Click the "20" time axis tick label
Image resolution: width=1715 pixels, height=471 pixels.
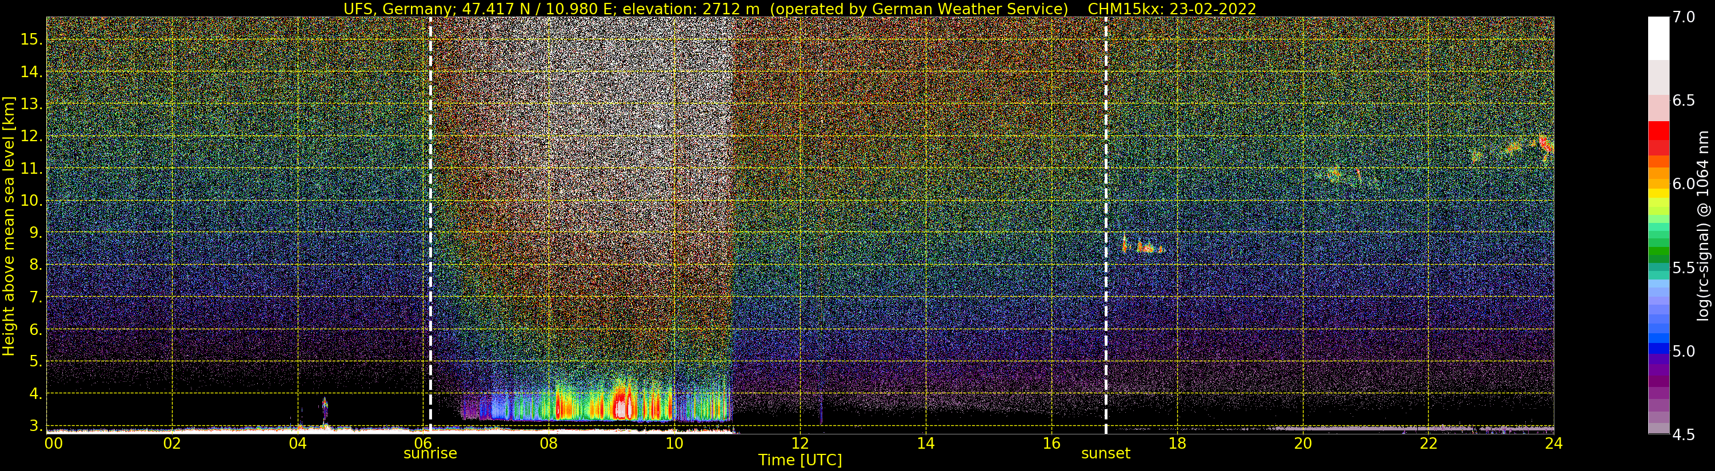[1303, 443]
